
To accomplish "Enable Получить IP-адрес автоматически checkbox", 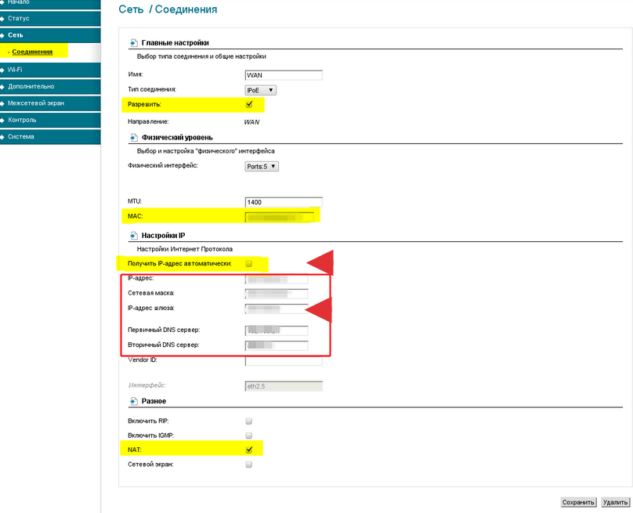I will [x=249, y=264].
